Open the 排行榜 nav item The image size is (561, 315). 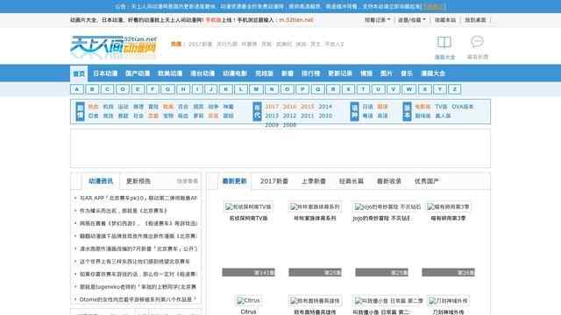point(310,73)
